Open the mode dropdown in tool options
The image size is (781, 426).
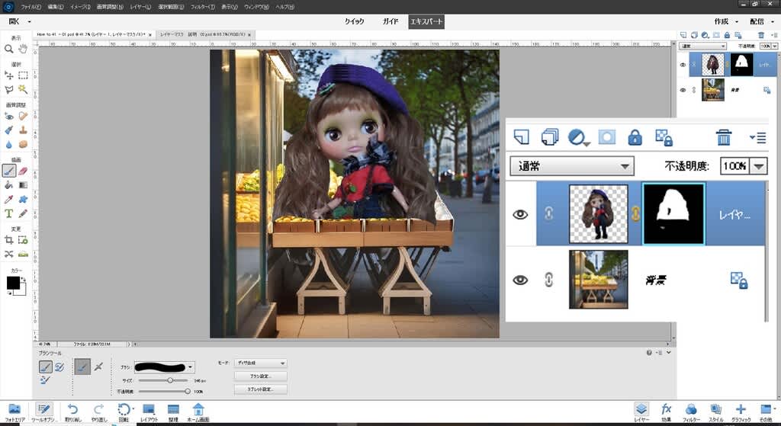pyautogui.click(x=262, y=364)
